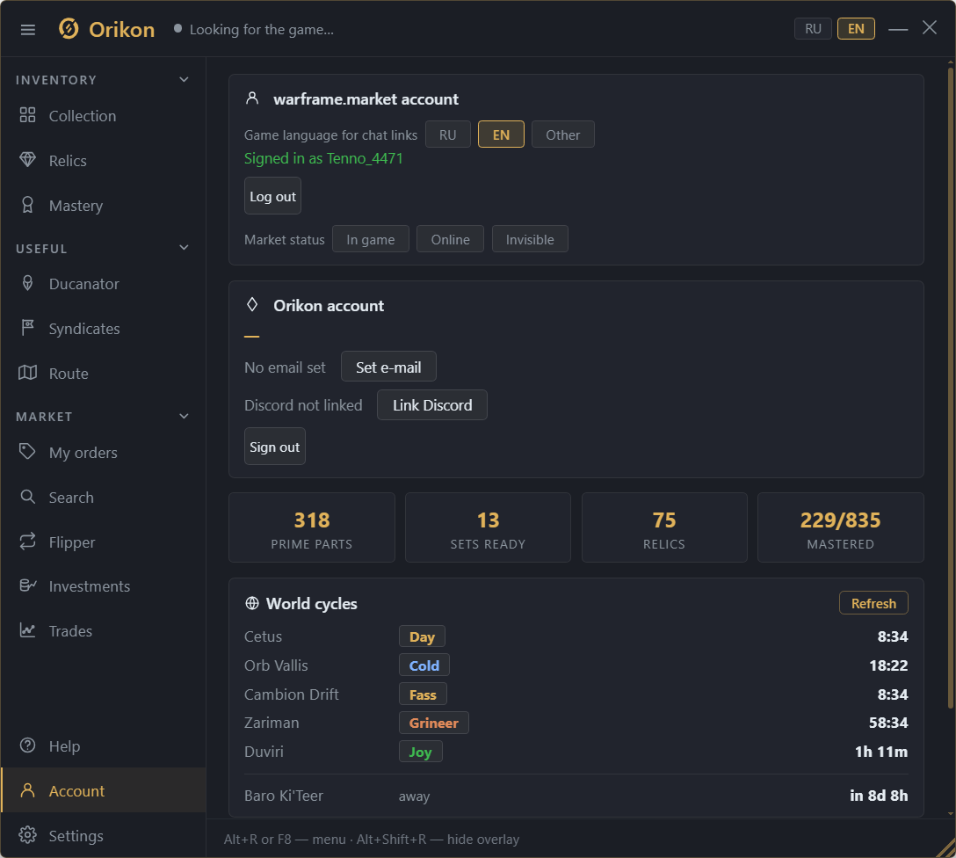Set market status to Invisible
The height and width of the screenshot is (858, 956).
pyautogui.click(x=530, y=239)
